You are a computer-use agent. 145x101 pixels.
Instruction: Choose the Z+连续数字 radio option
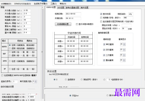point(104,80)
